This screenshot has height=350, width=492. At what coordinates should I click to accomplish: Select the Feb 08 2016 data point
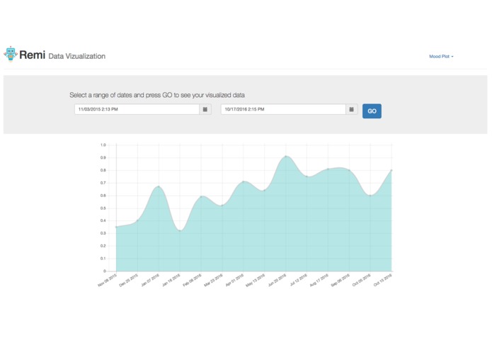point(201,196)
